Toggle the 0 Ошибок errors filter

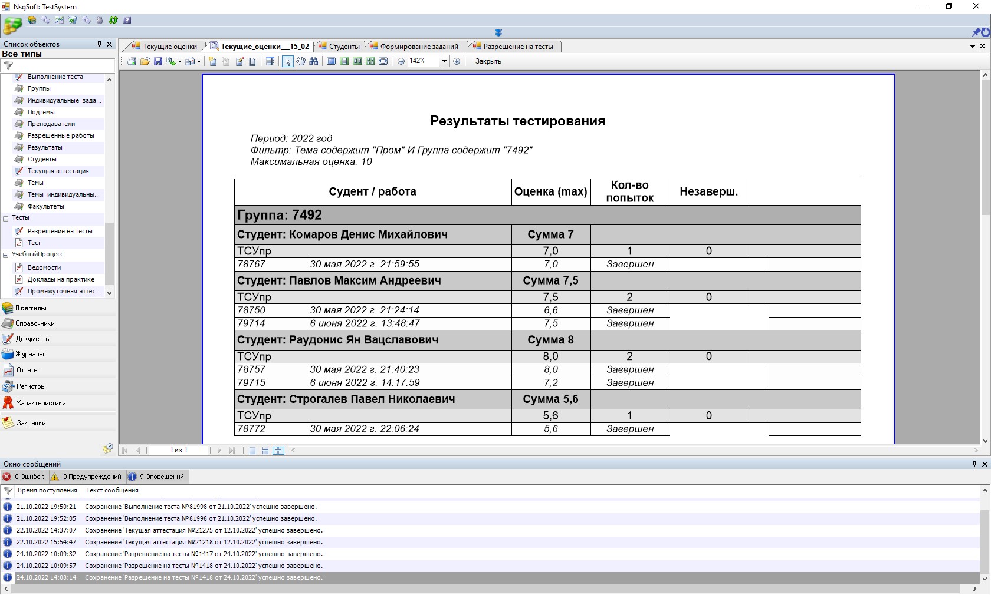pyautogui.click(x=24, y=477)
